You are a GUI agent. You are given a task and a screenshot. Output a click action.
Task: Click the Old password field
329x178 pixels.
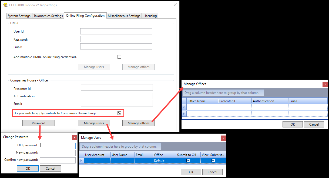tap(58, 146)
